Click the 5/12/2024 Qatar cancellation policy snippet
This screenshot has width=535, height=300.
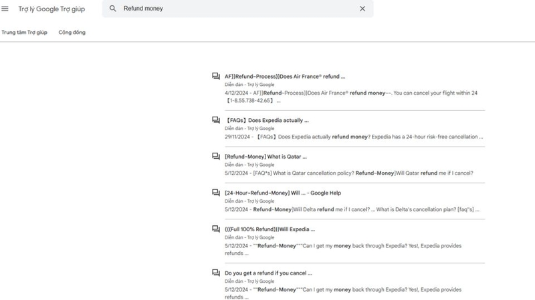(348, 173)
